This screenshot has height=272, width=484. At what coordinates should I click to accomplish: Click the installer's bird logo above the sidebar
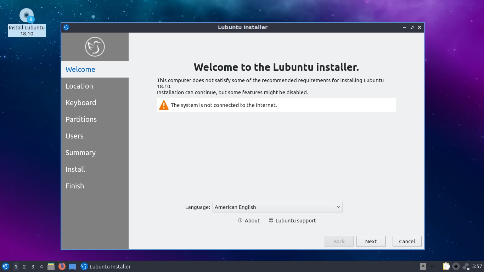(95, 46)
